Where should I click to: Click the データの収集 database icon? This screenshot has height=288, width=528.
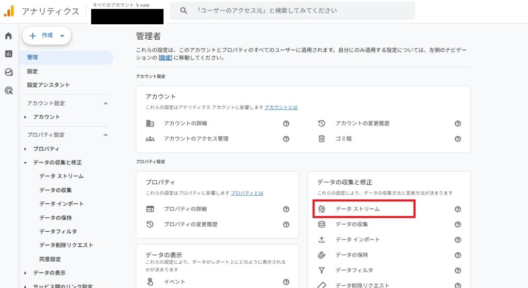[x=322, y=225]
